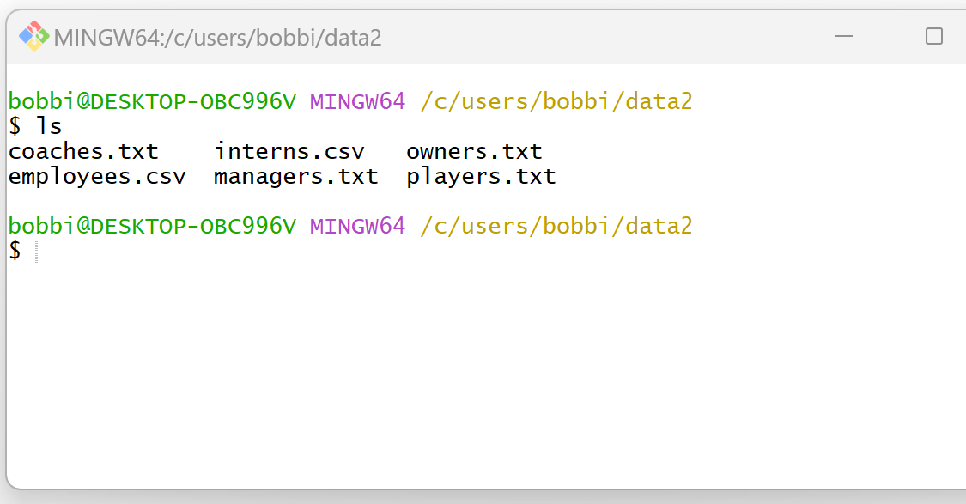
Task: Click the empty terminal area below the prompt
Action: coord(487,376)
